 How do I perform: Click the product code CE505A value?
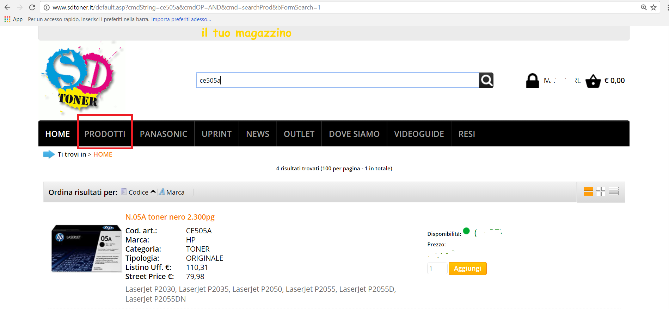pyautogui.click(x=199, y=231)
